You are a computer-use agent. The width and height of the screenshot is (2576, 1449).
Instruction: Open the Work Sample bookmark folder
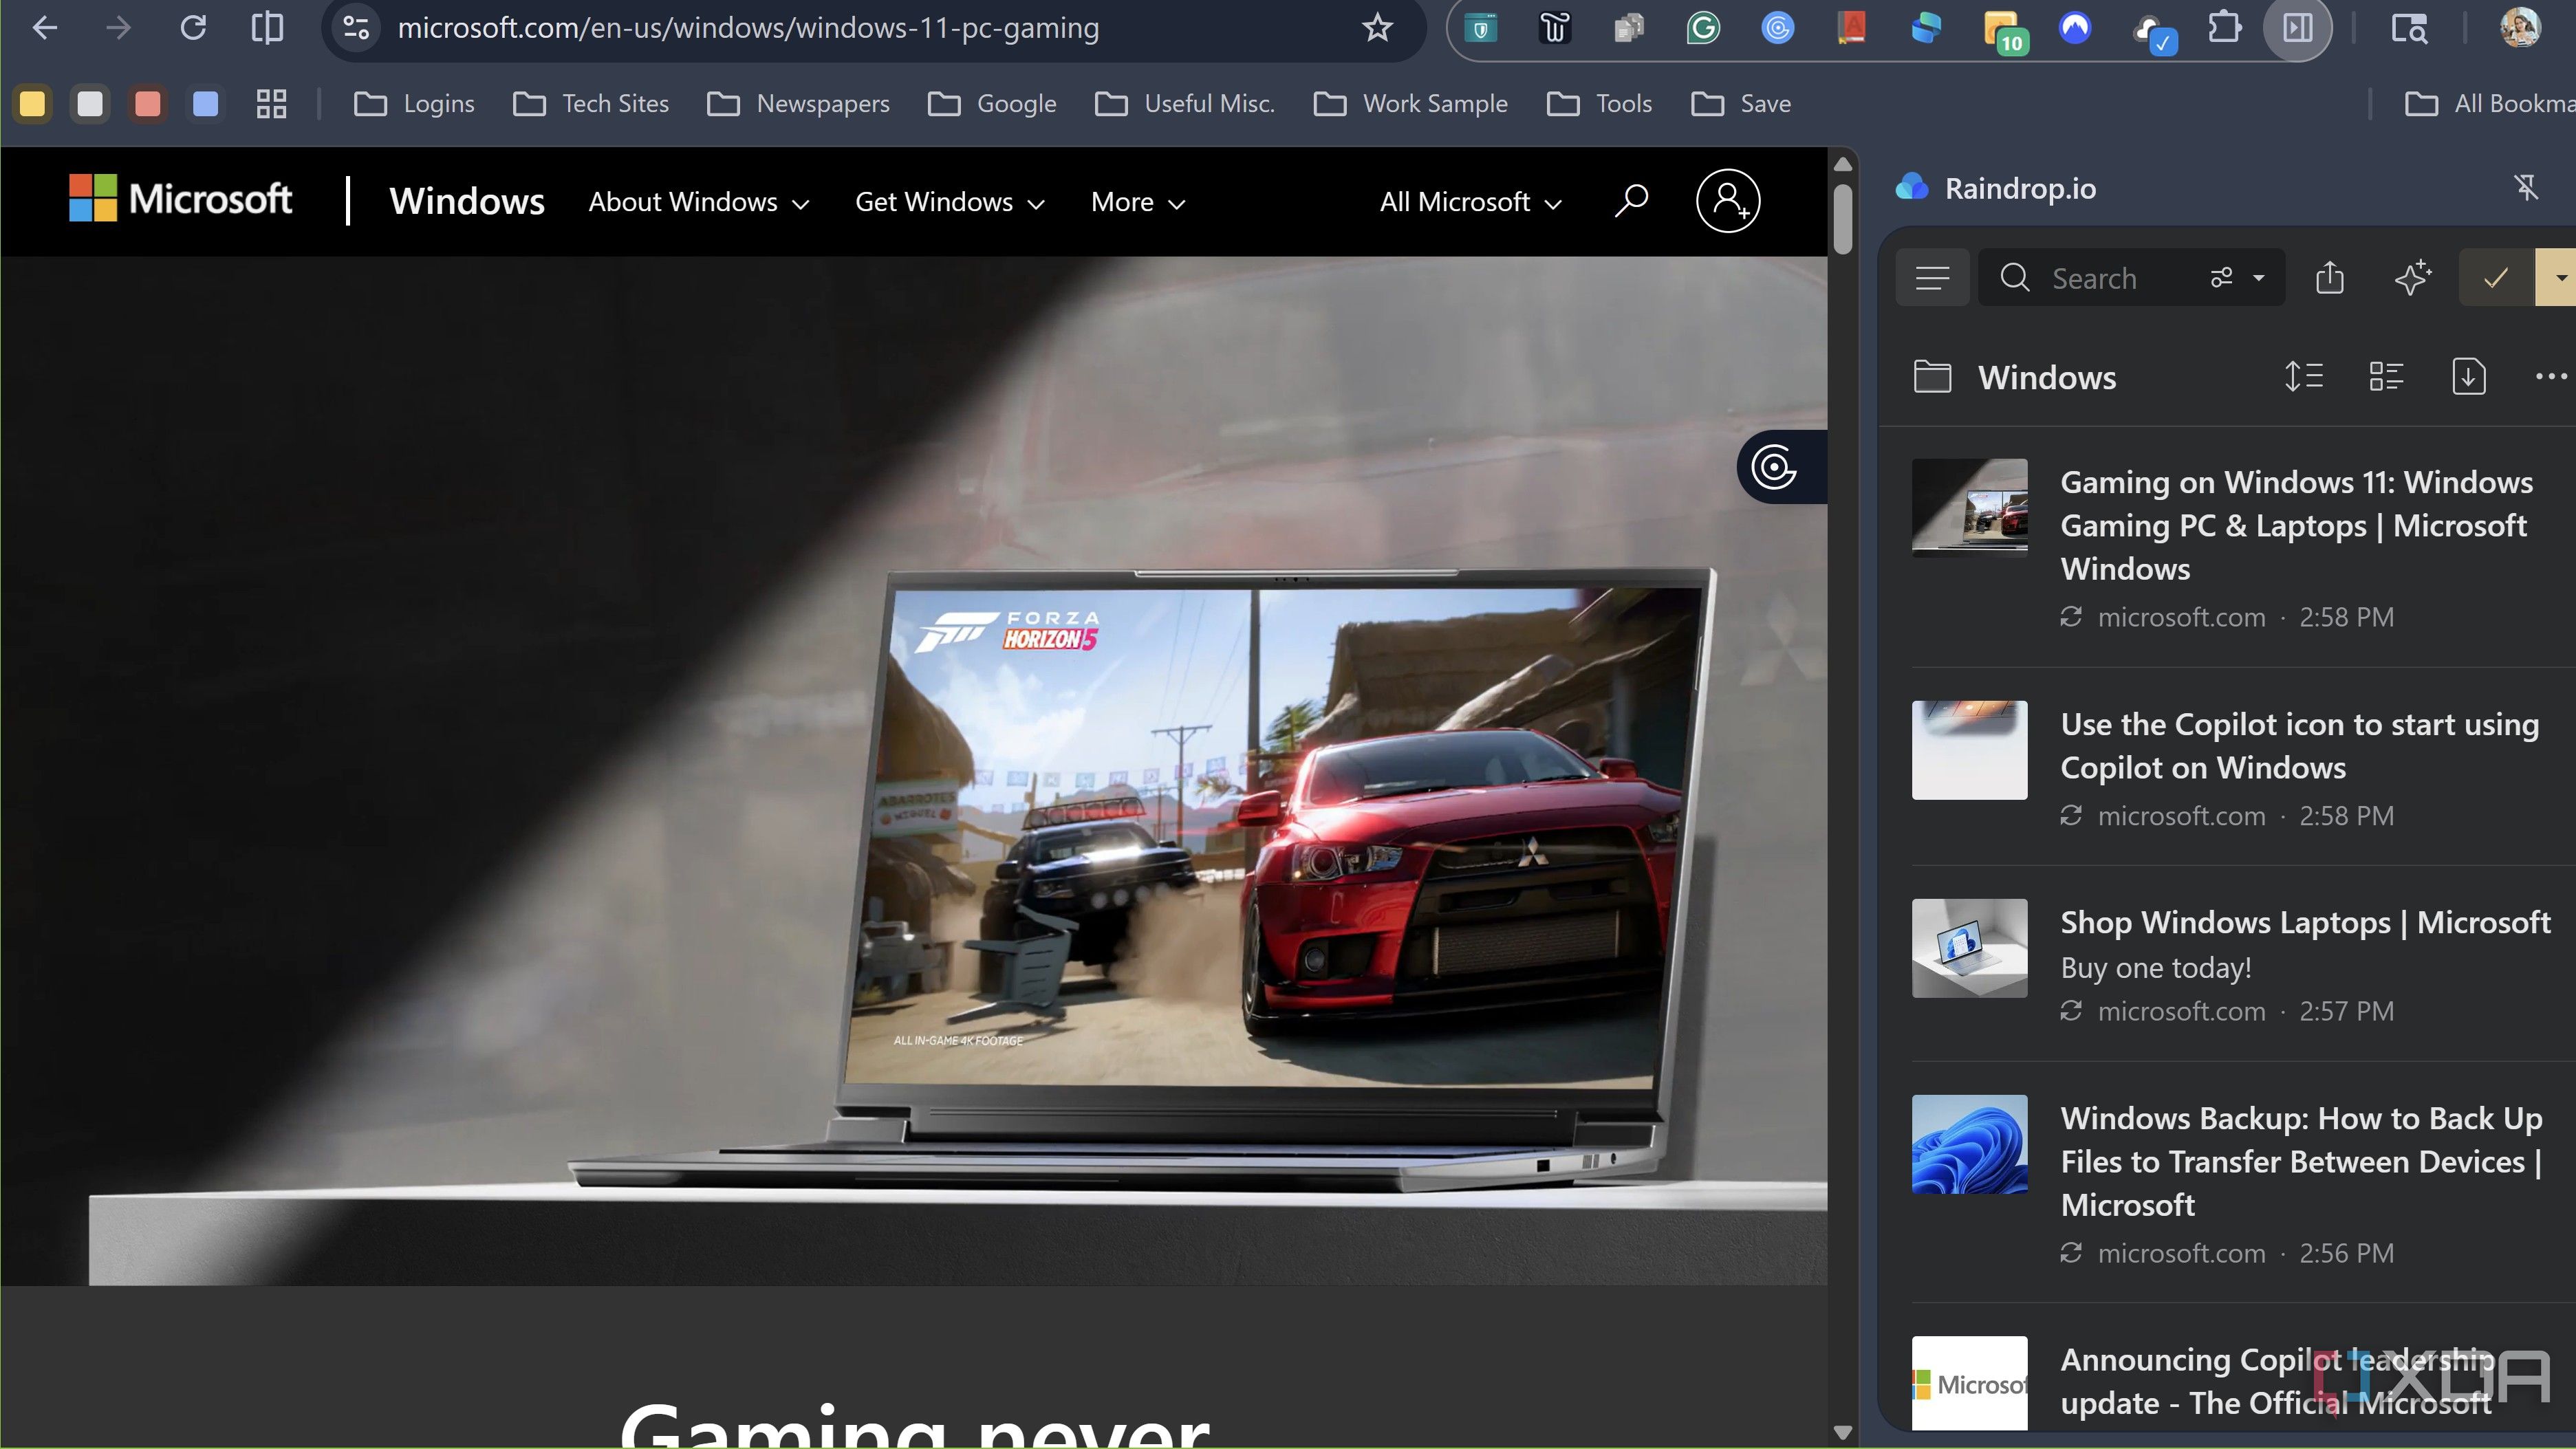pos(1410,104)
